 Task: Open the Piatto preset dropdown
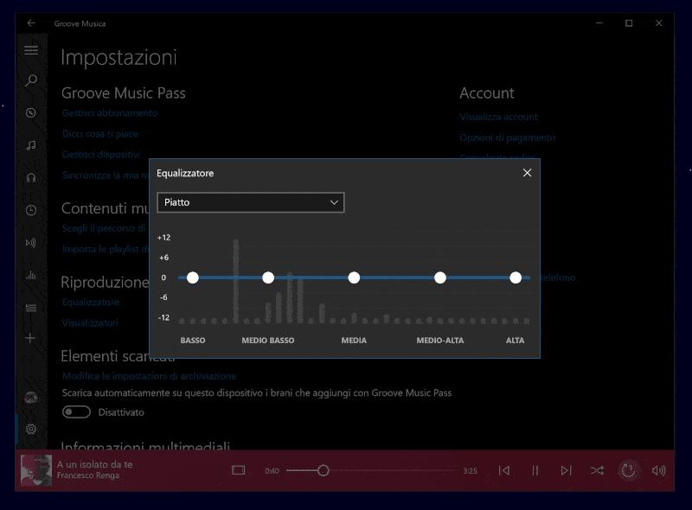tap(251, 202)
